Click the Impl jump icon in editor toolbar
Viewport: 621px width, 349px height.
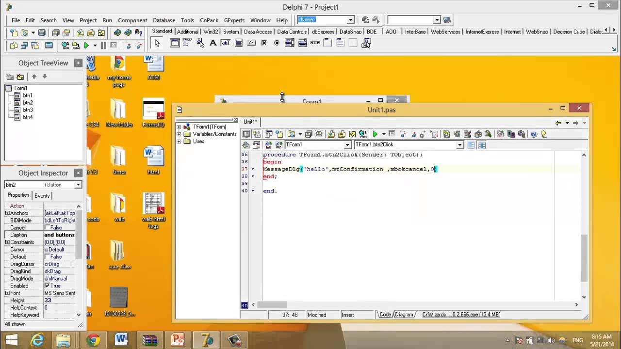click(x=279, y=145)
